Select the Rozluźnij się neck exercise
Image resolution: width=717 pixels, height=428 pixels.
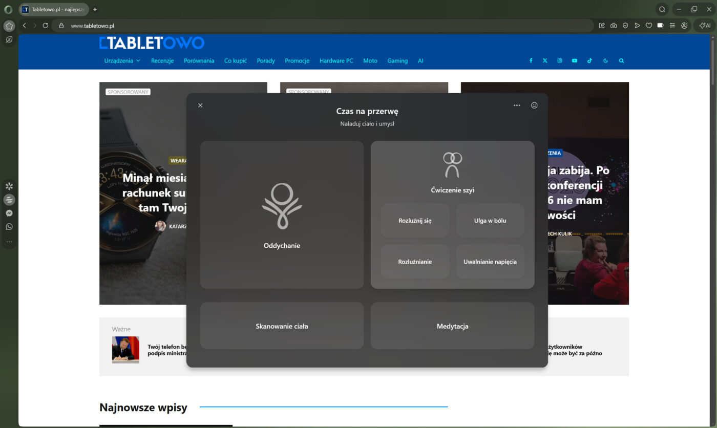click(415, 221)
